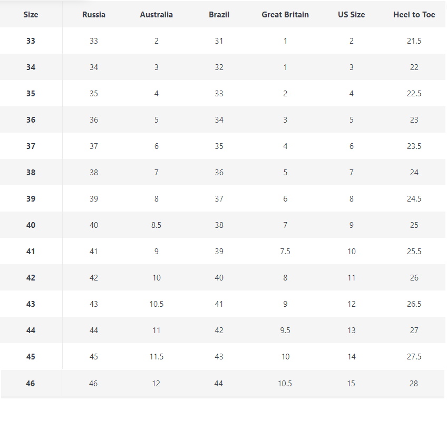The width and height of the screenshot is (447, 421).
Task: Click the Brazil column header
Action: (x=219, y=15)
